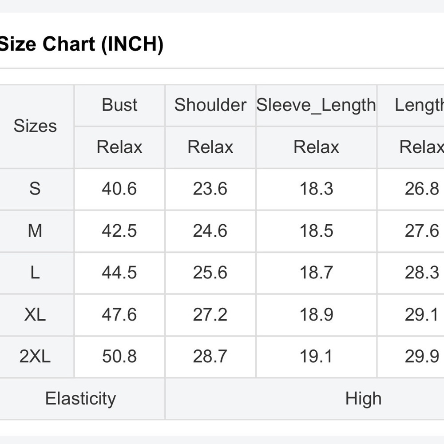Click shoulder value 24.6 for size M
This screenshot has height=444, width=444.
210,231
